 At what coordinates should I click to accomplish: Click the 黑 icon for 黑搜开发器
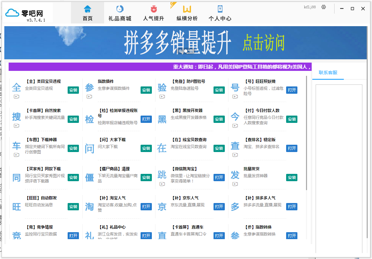click(162, 119)
